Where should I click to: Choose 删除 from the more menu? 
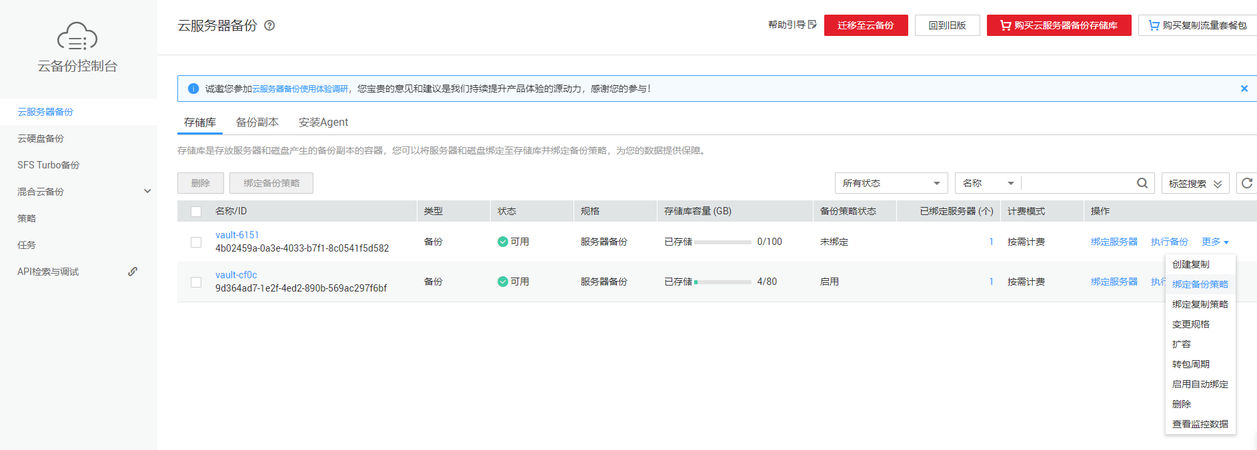[1200, 404]
